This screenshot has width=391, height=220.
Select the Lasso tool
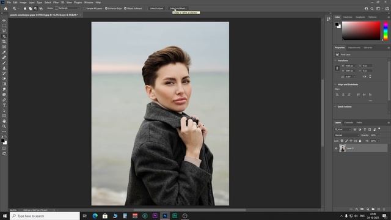tap(4, 31)
